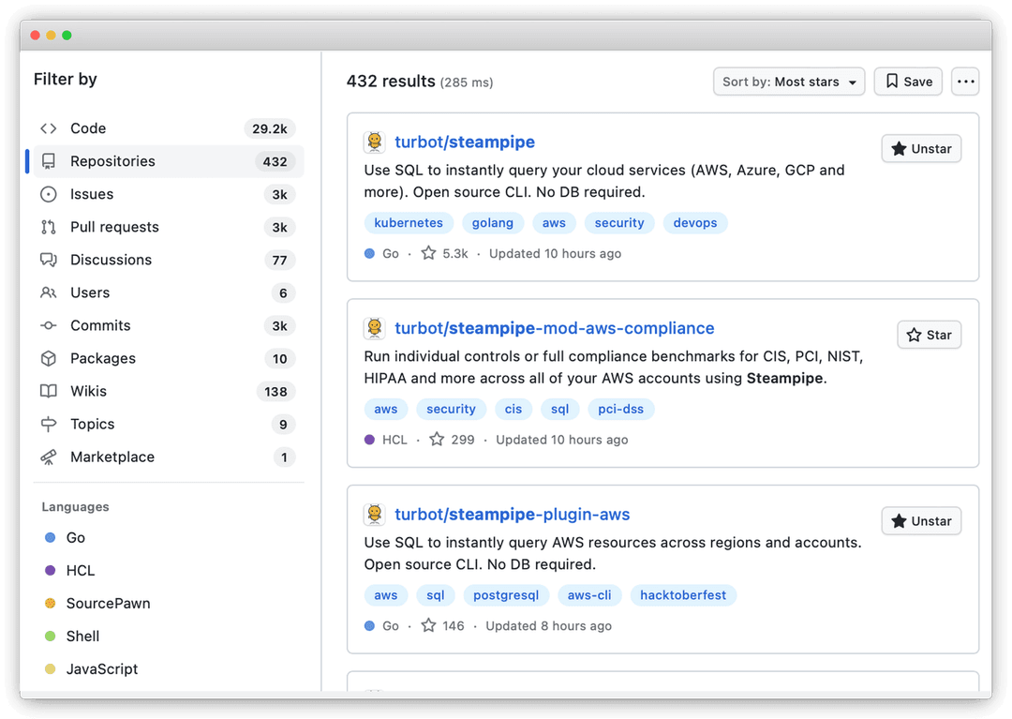The height and width of the screenshot is (719, 1012).
Task: Filter results by the Go language
Action: (x=75, y=538)
